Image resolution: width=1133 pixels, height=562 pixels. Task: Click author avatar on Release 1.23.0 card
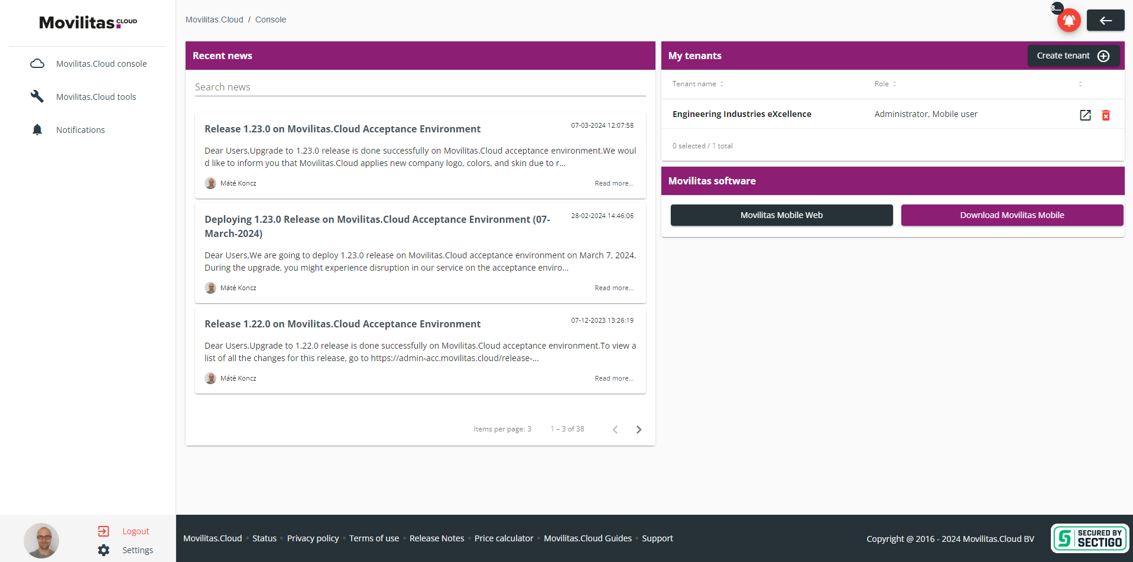click(x=210, y=183)
